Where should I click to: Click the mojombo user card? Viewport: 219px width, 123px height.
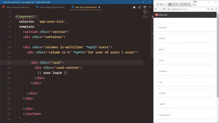[x=185, y=27]
